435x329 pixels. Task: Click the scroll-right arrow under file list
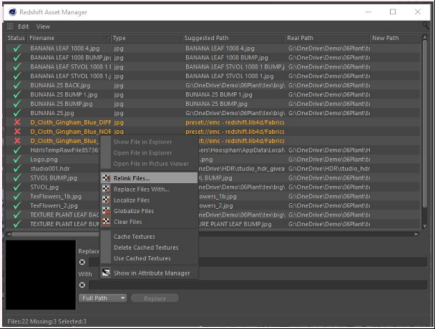tap(416, 235)
